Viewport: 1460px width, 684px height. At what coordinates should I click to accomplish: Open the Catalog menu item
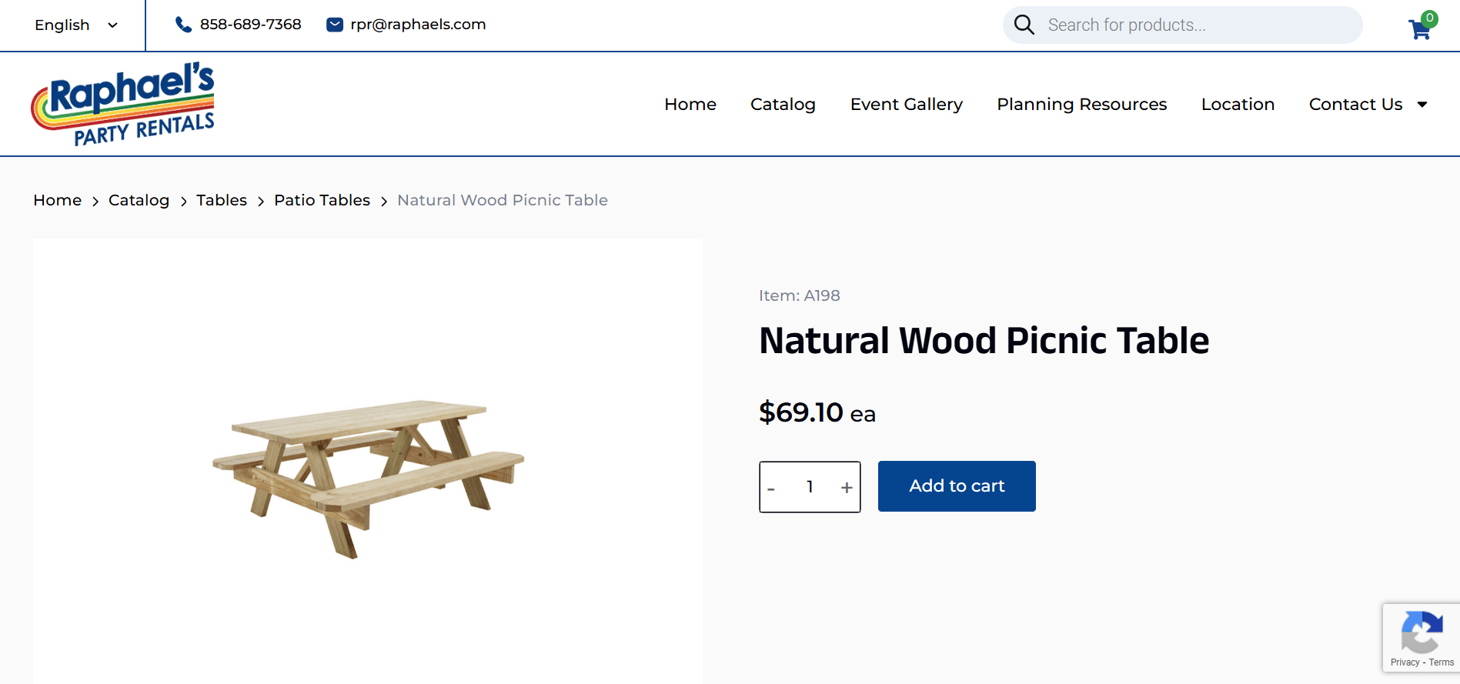click(x=783, y=104)
